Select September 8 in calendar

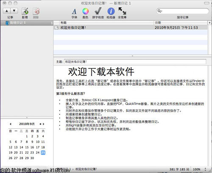coord(27,142)
